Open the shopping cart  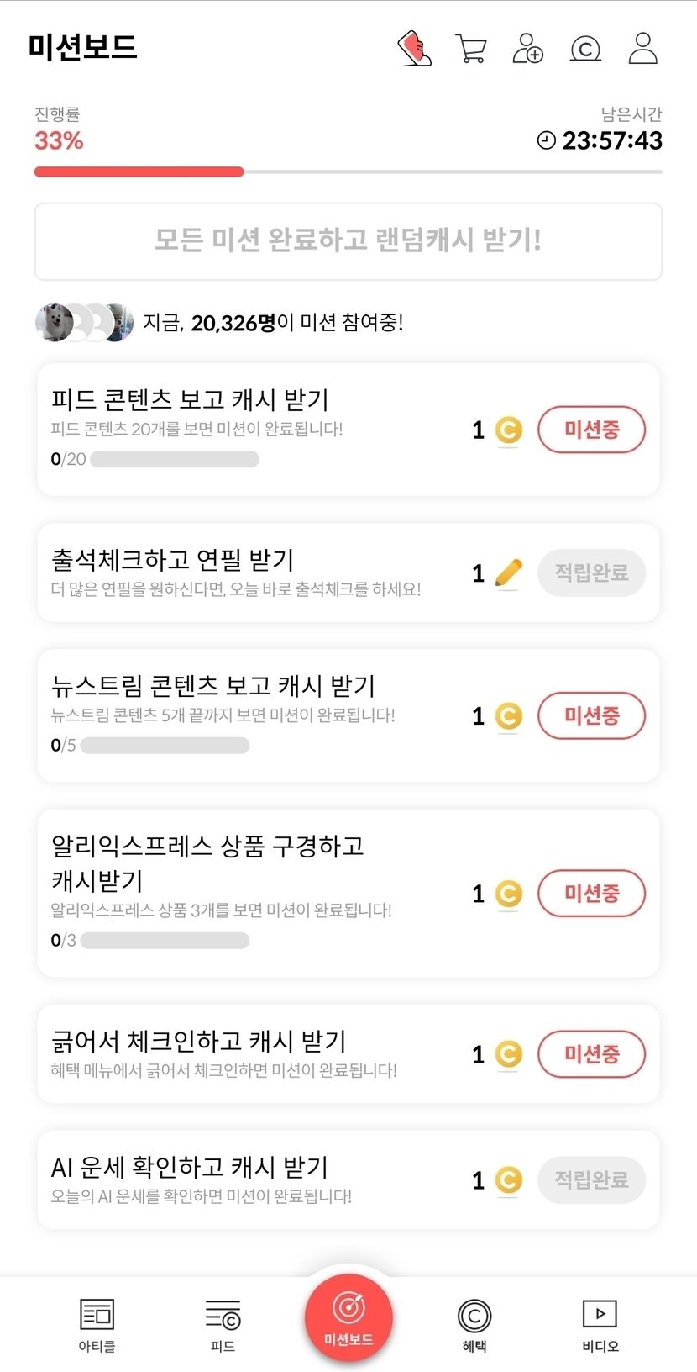click(x=471, y=49)
